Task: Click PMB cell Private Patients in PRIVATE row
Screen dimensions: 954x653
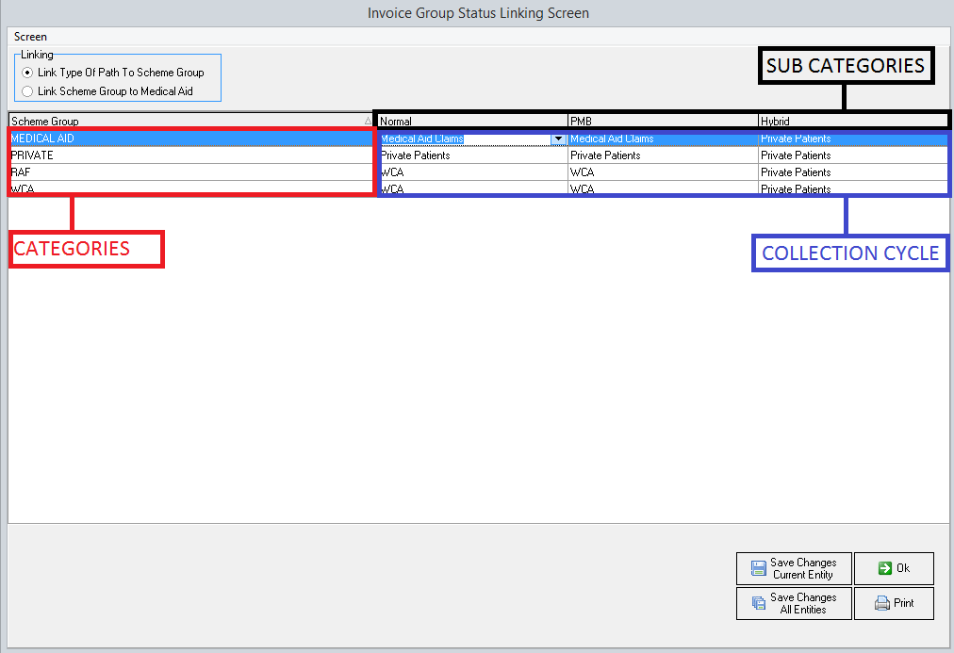Action: 663,155
